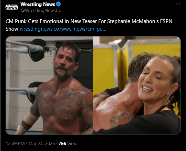Click the word 'ESPN' in the tweet
This screenshot has width=186, height=151.
[x=166, y=21]
